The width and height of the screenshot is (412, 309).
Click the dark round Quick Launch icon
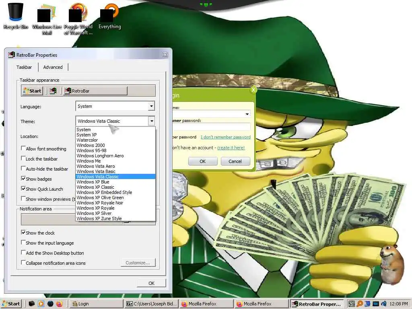point(50,304)
